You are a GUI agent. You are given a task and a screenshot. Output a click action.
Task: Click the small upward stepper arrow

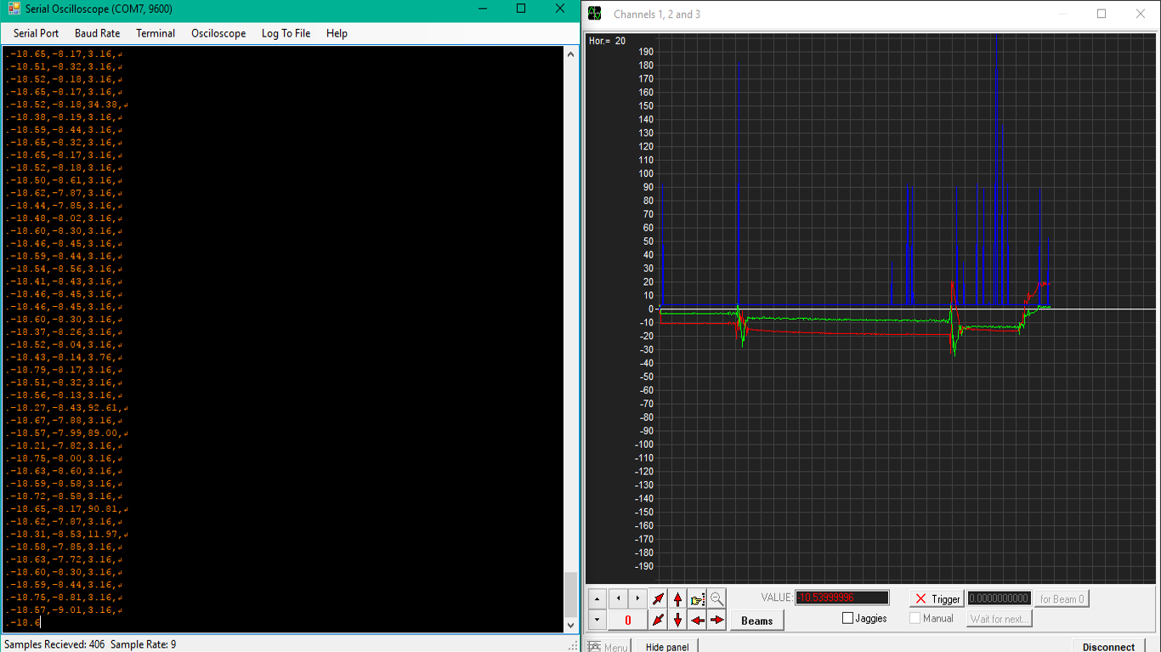pos(597,598)
